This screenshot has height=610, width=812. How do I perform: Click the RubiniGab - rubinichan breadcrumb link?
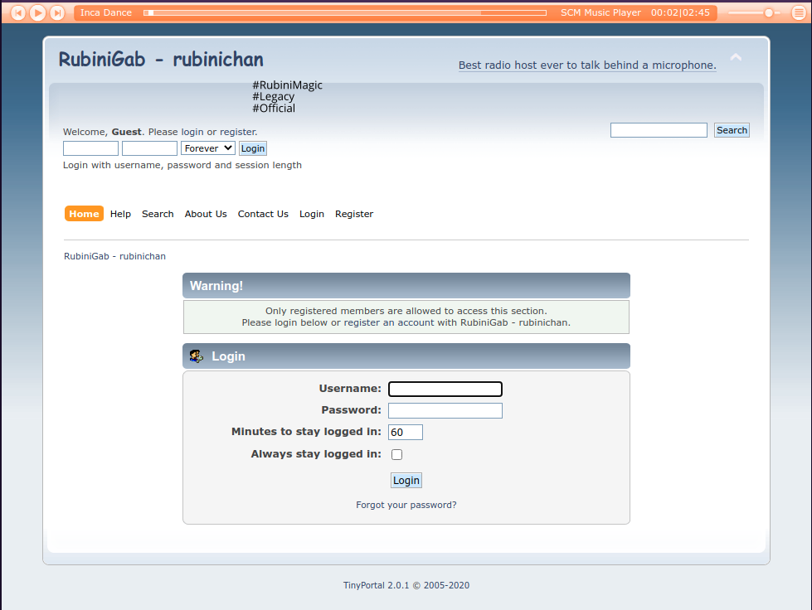(115, 256)
